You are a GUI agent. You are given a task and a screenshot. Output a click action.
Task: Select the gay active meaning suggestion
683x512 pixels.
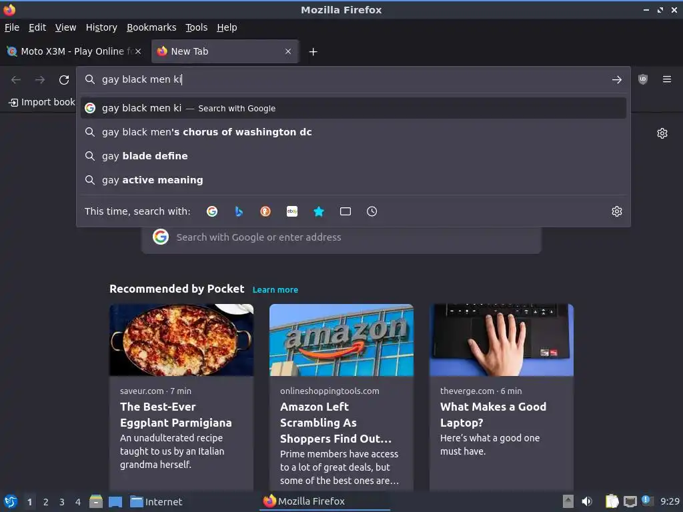[x=354, y=180]
